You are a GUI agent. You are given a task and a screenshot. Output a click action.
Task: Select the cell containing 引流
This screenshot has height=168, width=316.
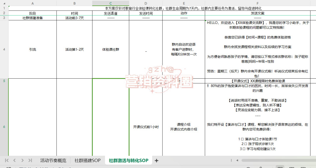32,49
